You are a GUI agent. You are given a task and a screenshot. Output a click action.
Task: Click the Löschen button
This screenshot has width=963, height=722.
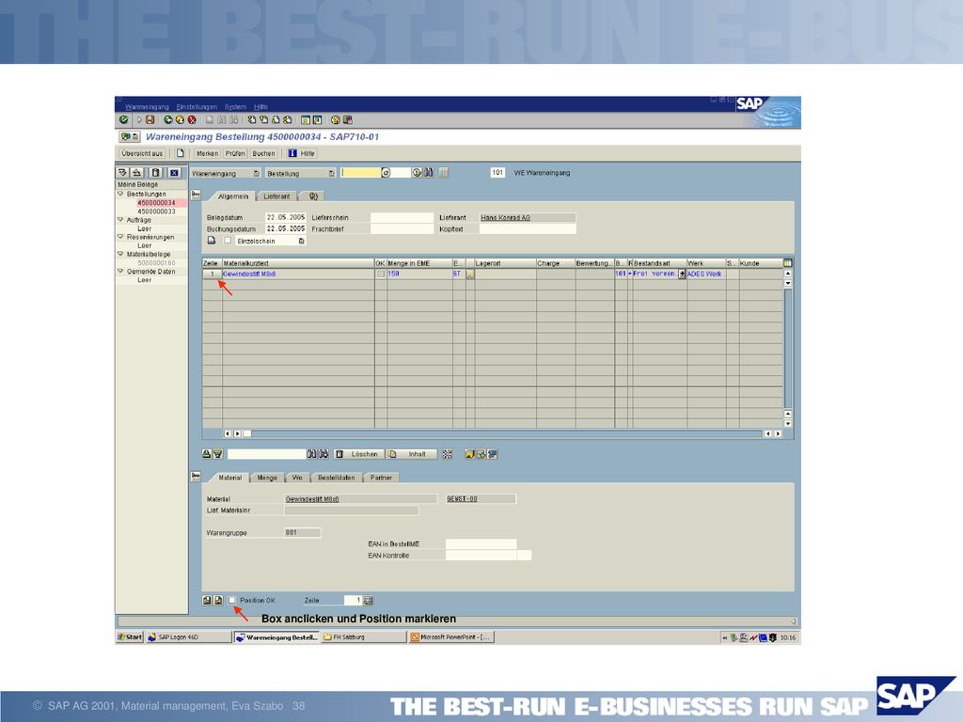click(358, 454)
